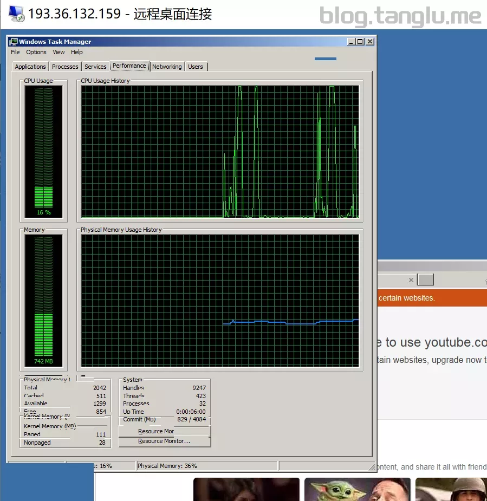Close the browser tab with the x icon
This screenshot has width=487, height=501.
click(411, 280)
